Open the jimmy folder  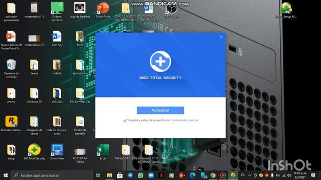pos(11,95)
